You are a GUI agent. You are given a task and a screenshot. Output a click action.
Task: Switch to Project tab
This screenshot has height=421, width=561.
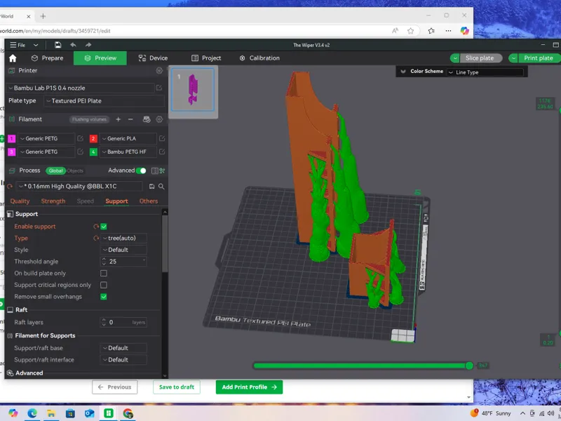click(206, 58)
